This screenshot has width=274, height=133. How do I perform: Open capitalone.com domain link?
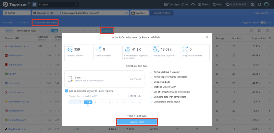pyautogui.click(x=17, y=92)
